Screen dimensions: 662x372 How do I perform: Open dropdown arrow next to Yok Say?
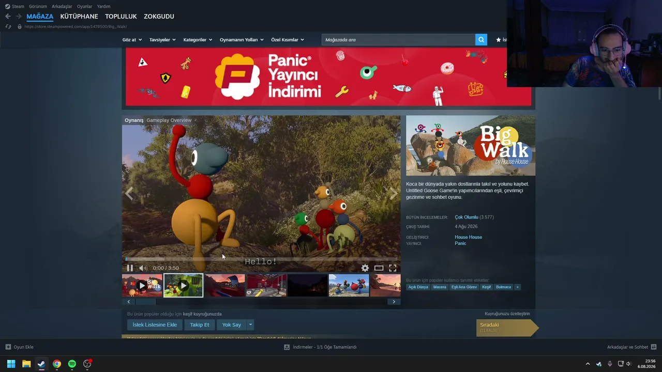point(250,325)
